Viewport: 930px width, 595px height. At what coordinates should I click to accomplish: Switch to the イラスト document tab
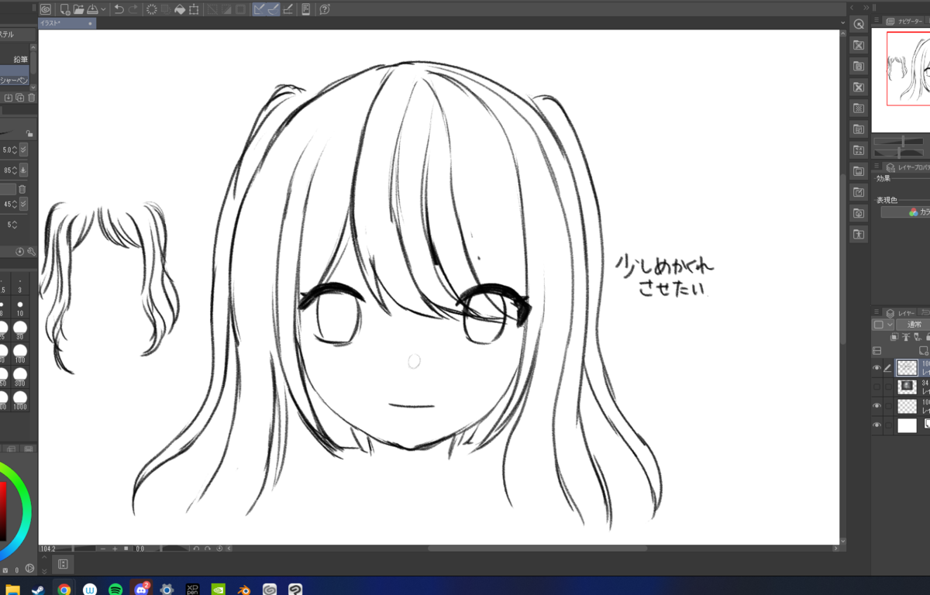pyautogui.click(x=67, y=23)
